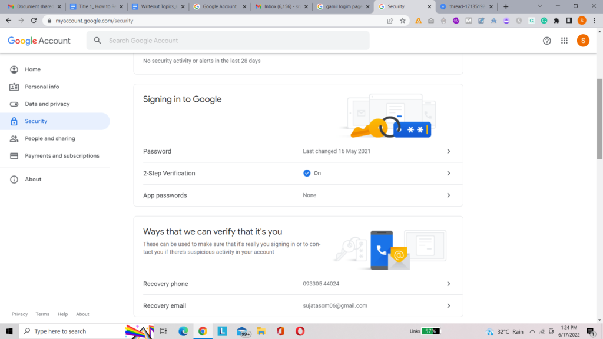This screenshot has width=603, height=339.
Task: Expand the Recovery phone chevron
Action: pyautogui.click(x=448, y=284)
